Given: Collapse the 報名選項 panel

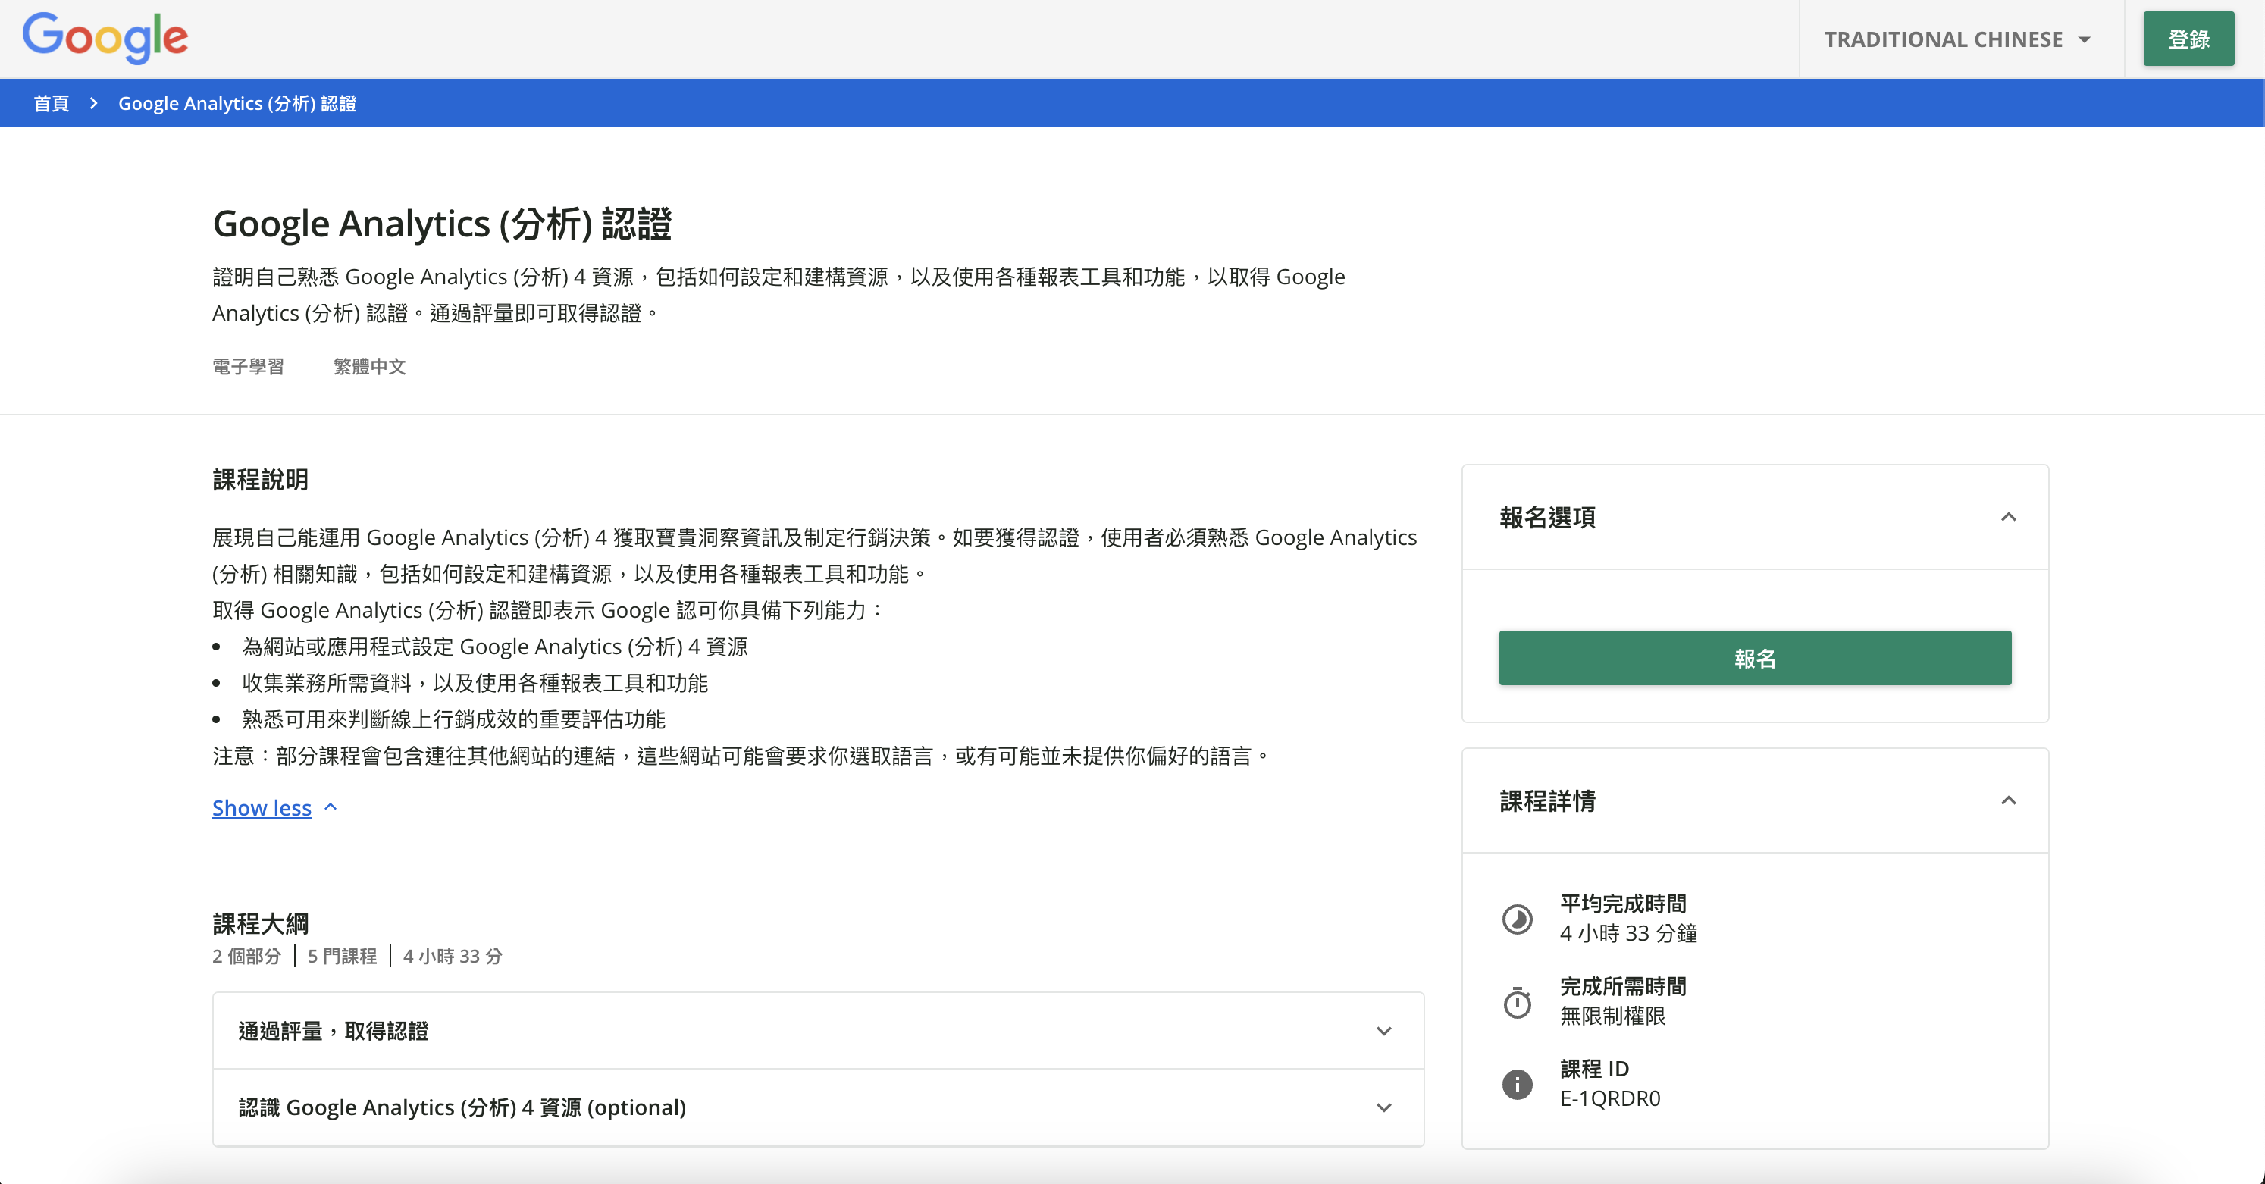Looking at the screenshot, I should (2007, 517).
